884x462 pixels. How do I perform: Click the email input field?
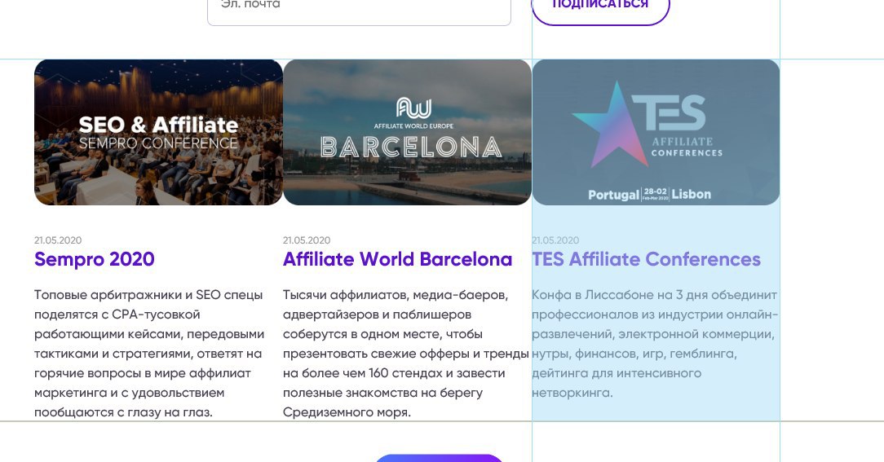[359, 11]
